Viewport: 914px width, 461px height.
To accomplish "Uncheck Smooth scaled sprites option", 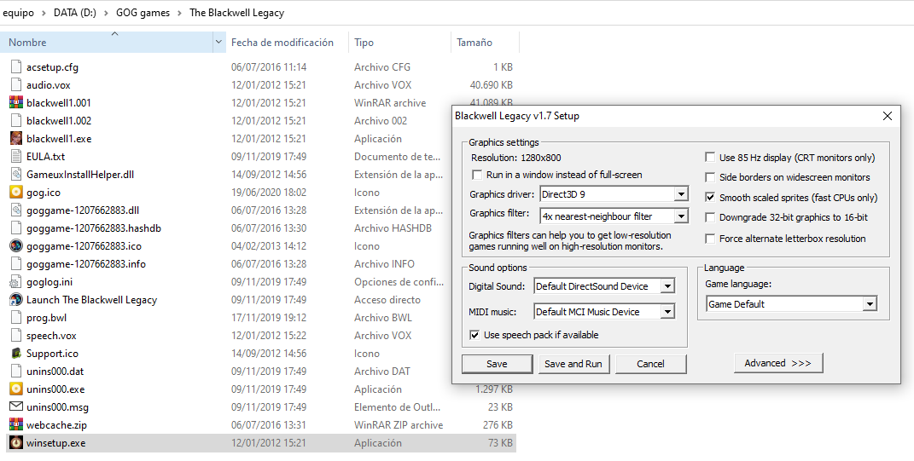I will [710, 198].
